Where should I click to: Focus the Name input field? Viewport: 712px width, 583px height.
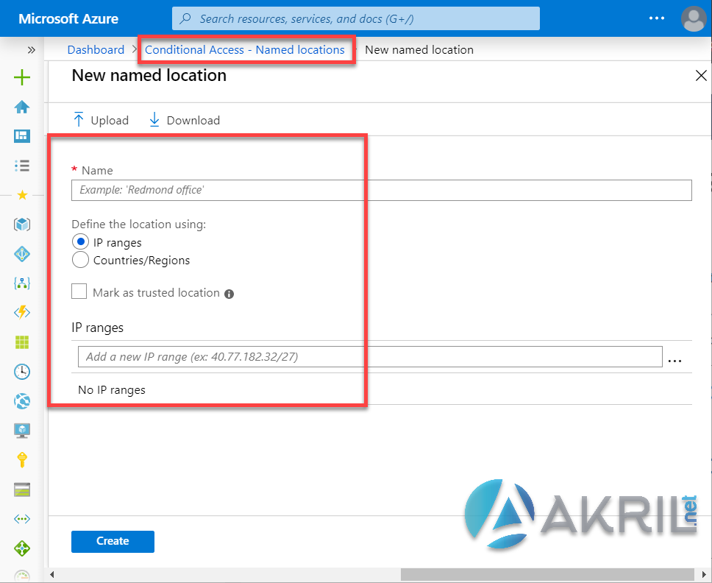[382, 190]
